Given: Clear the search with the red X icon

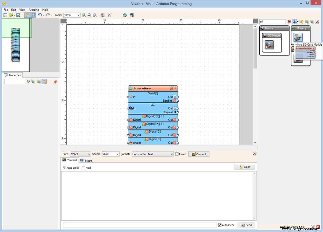Looking at the screenshot, I should tap(289, 21).
